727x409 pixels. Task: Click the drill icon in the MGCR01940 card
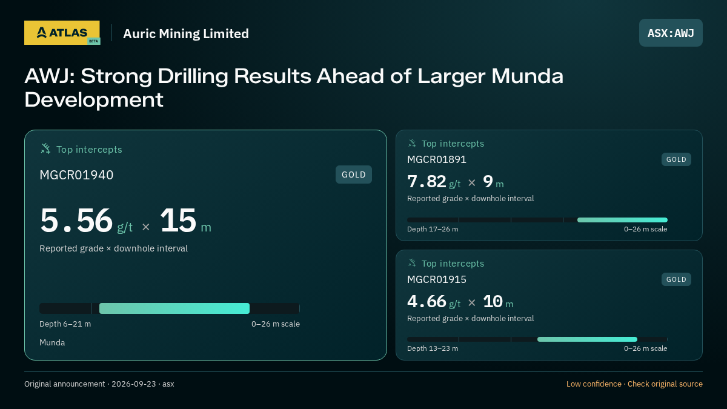coord(45,148)
